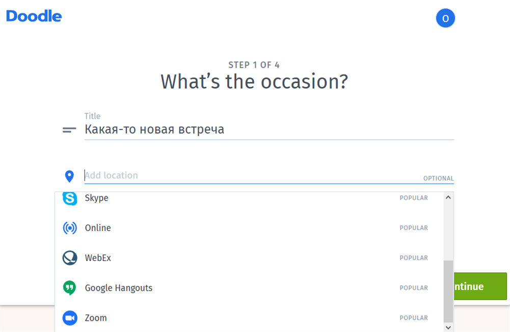510x332 pixels.
Task: Click the Add location input field
Action: pyautogui.click(x=252, y=175)
